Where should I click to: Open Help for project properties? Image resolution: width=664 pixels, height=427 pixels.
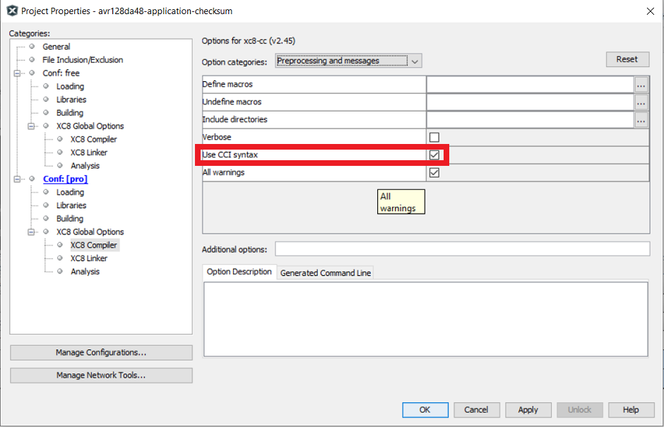coord(631,409)
